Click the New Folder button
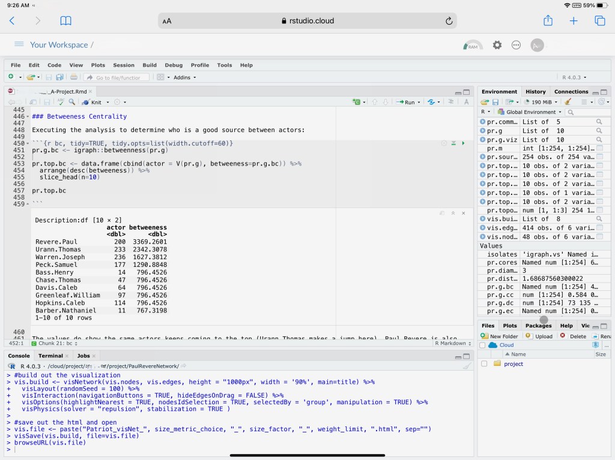The height and width of the screenshot is (460, 615). 499,336
